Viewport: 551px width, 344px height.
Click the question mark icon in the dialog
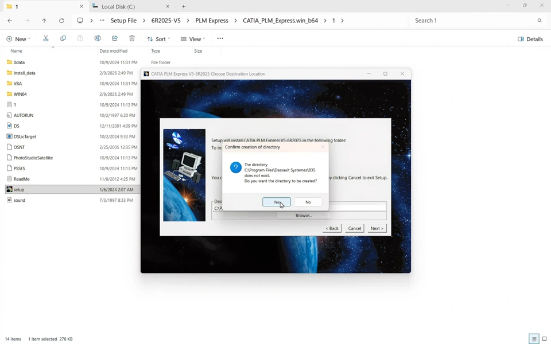(235, 167)
